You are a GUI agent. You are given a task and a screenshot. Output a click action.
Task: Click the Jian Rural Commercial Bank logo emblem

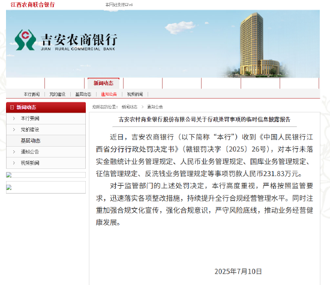[x=25, y=40]
